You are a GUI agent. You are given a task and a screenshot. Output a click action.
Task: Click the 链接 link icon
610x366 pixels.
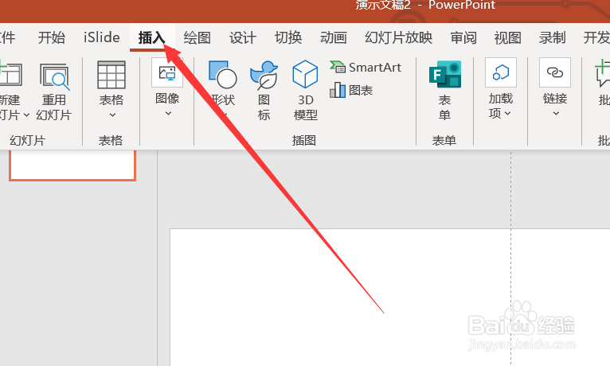click(x=555, y=72)
